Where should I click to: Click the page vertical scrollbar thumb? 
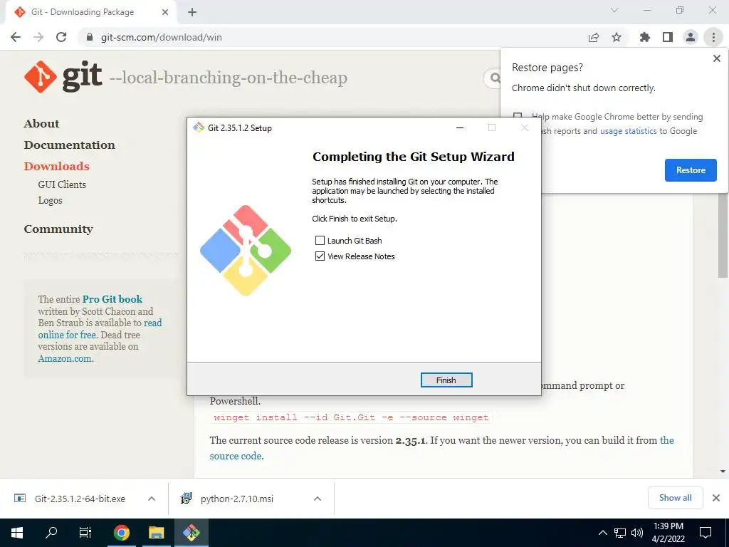click(x=723, y=235)
